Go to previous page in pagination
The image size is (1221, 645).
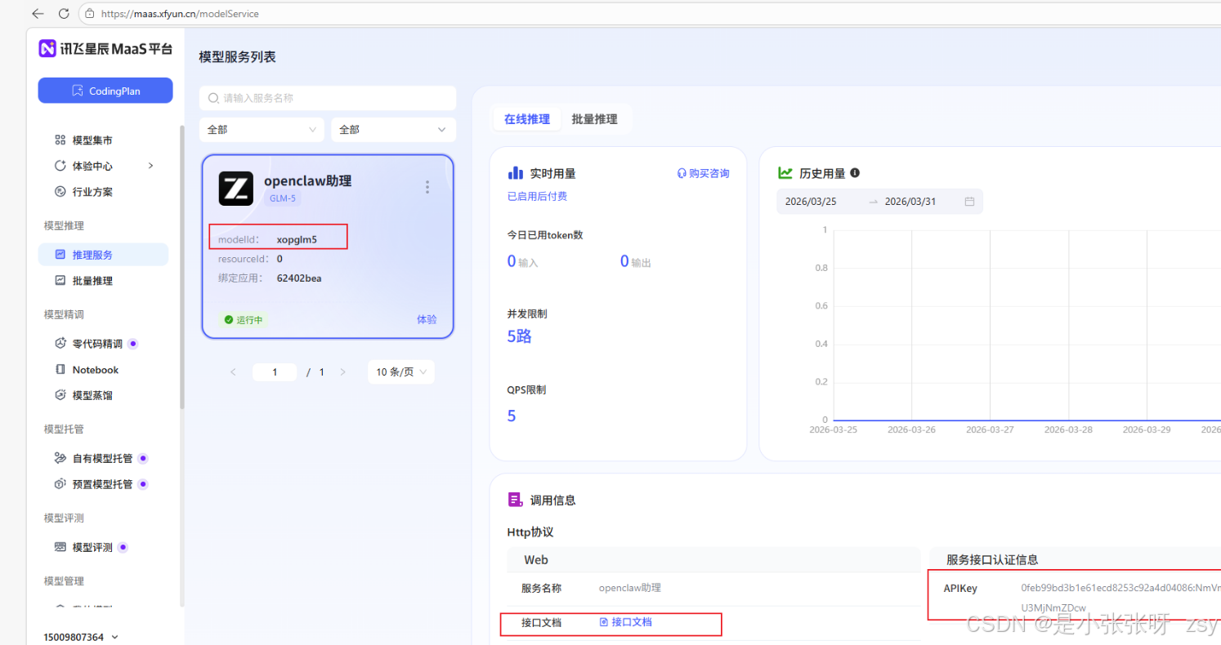pyautogui.click(x=234, y=372)
